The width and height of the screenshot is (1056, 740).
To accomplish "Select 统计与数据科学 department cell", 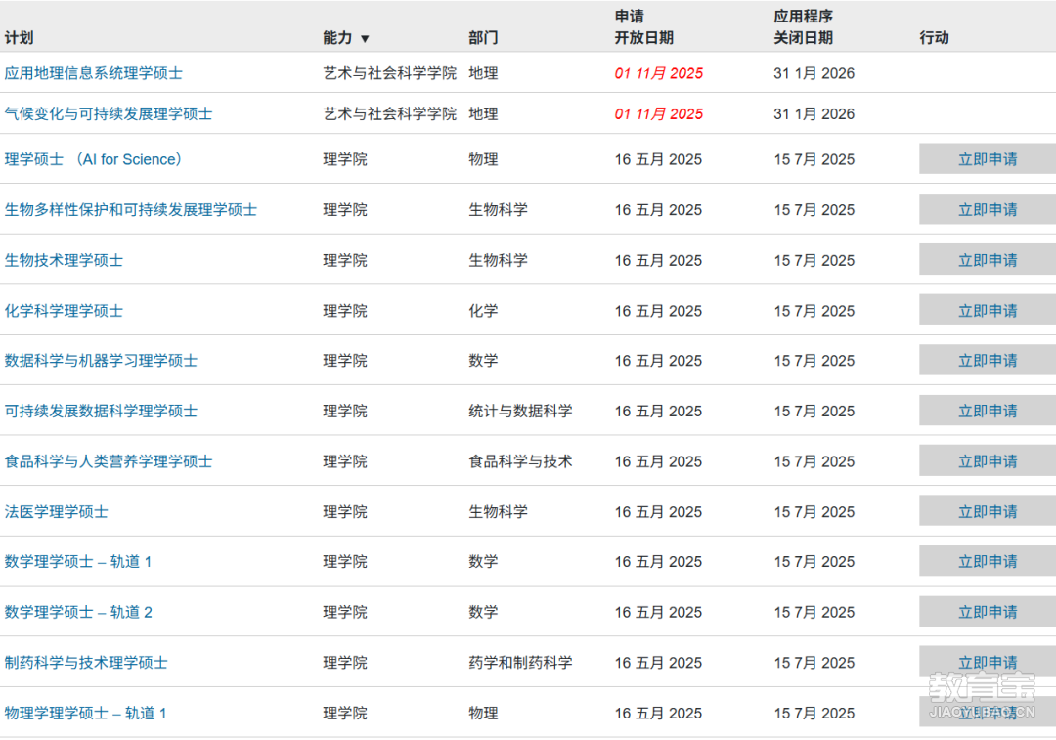I will click(520, 412).
